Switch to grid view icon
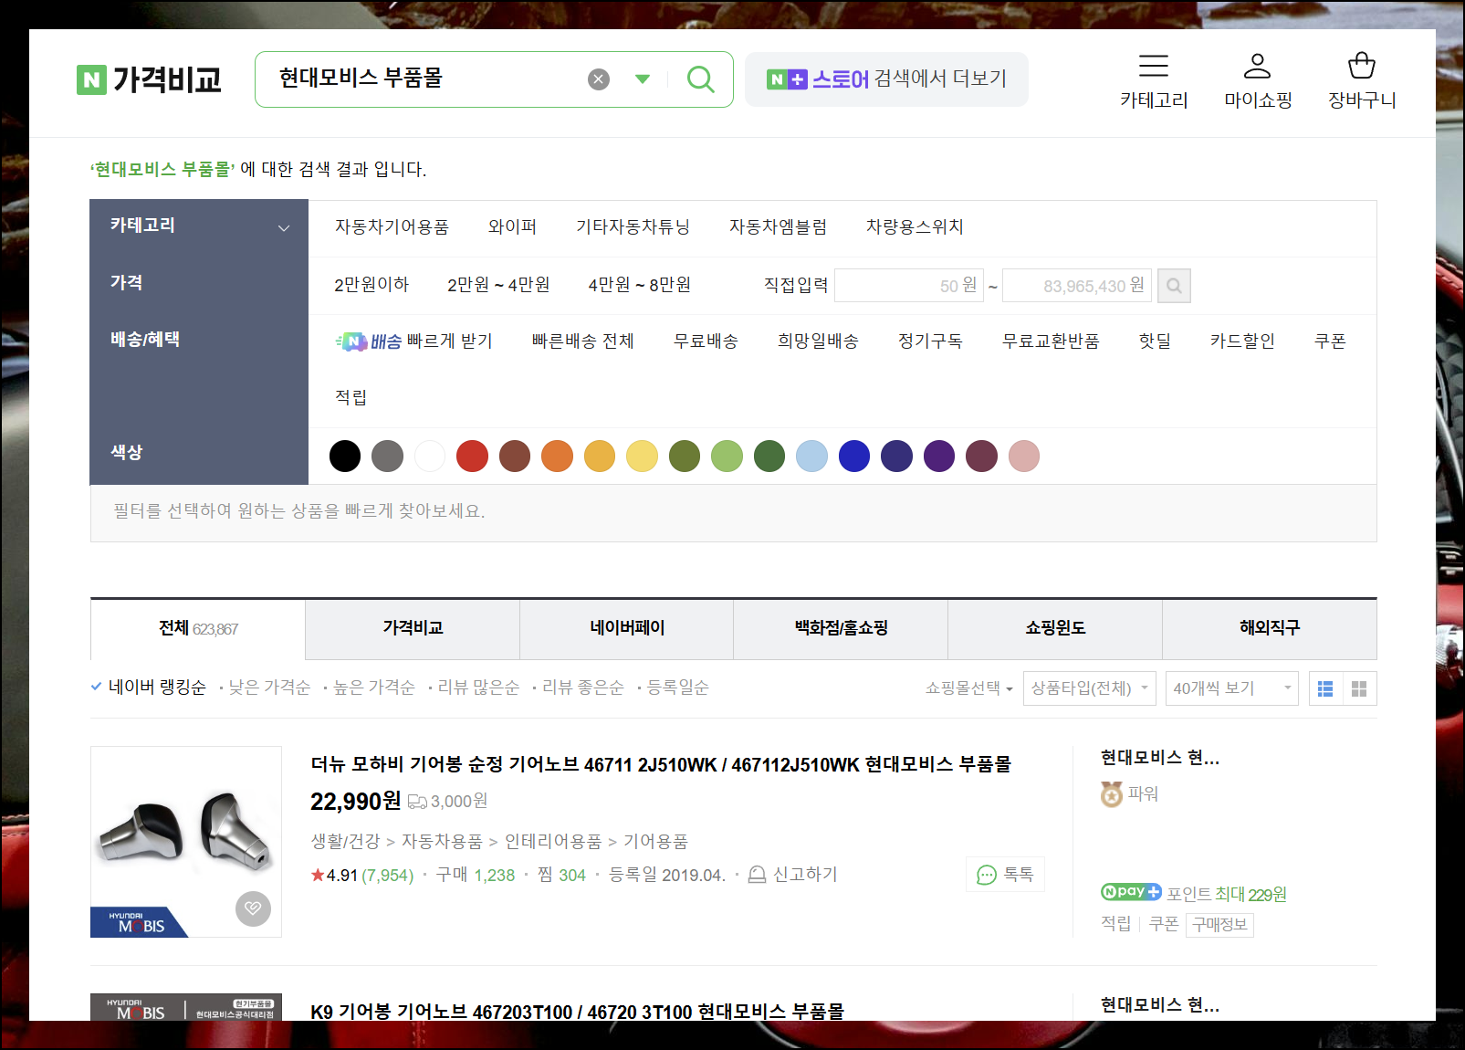Image resolution: width=1465 pixels, height=1050 pixels. [1359, 688]
